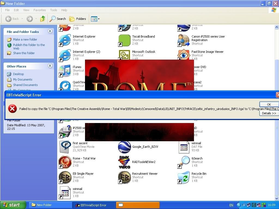Viewport: 279px width, 209px height.
Task: Expand hidden tray icons with the arrow
Action: (x=239, y=205)
